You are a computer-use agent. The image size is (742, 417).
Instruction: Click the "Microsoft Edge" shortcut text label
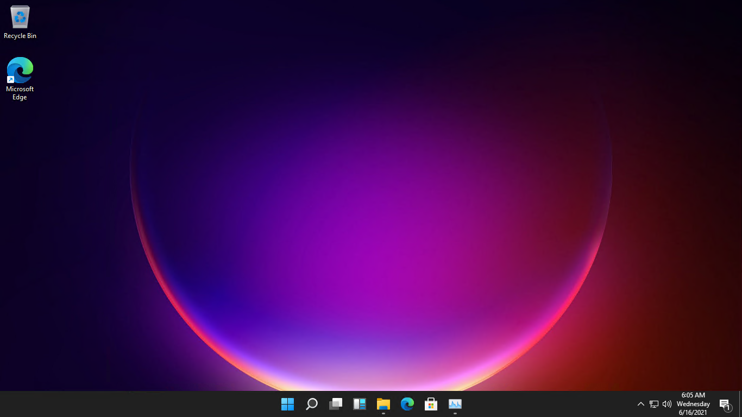(x=20, y=93)
